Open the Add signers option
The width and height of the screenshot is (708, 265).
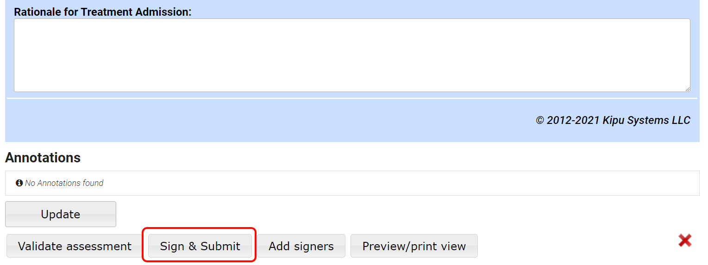pyautogui.click(x=301, y=246)
